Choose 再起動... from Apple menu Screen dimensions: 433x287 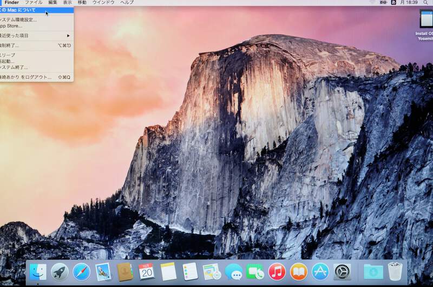tap(37, 61)
